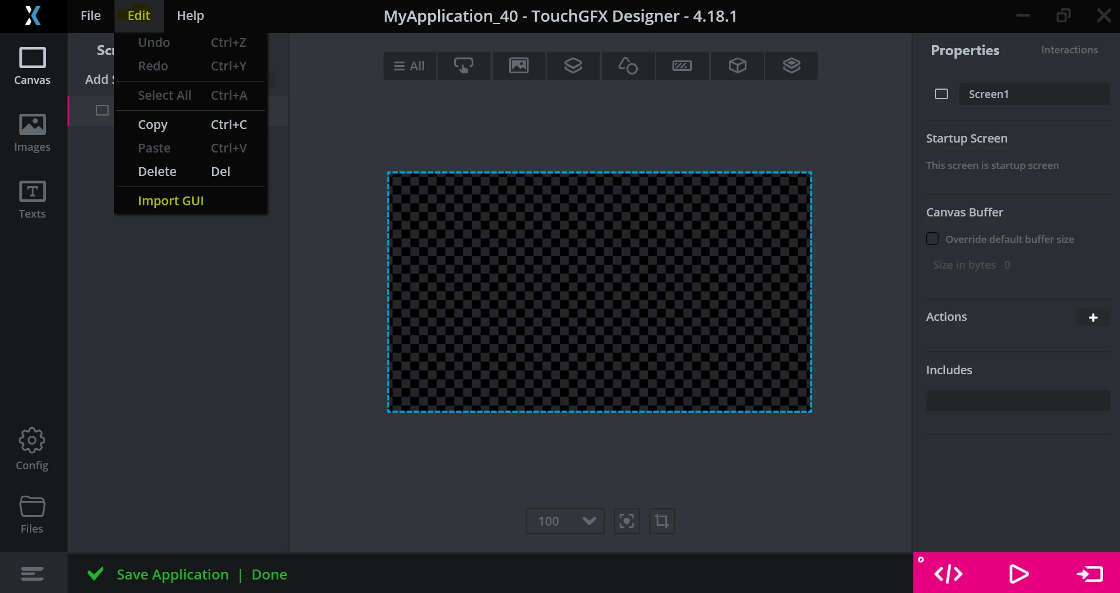Restore down the Designer window
1120x593 pixels.
click(x=1063, y=16)
